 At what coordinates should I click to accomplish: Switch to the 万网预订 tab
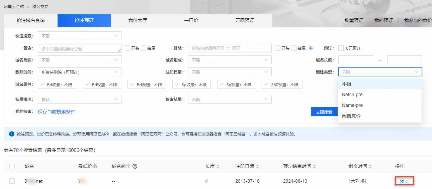245,20
